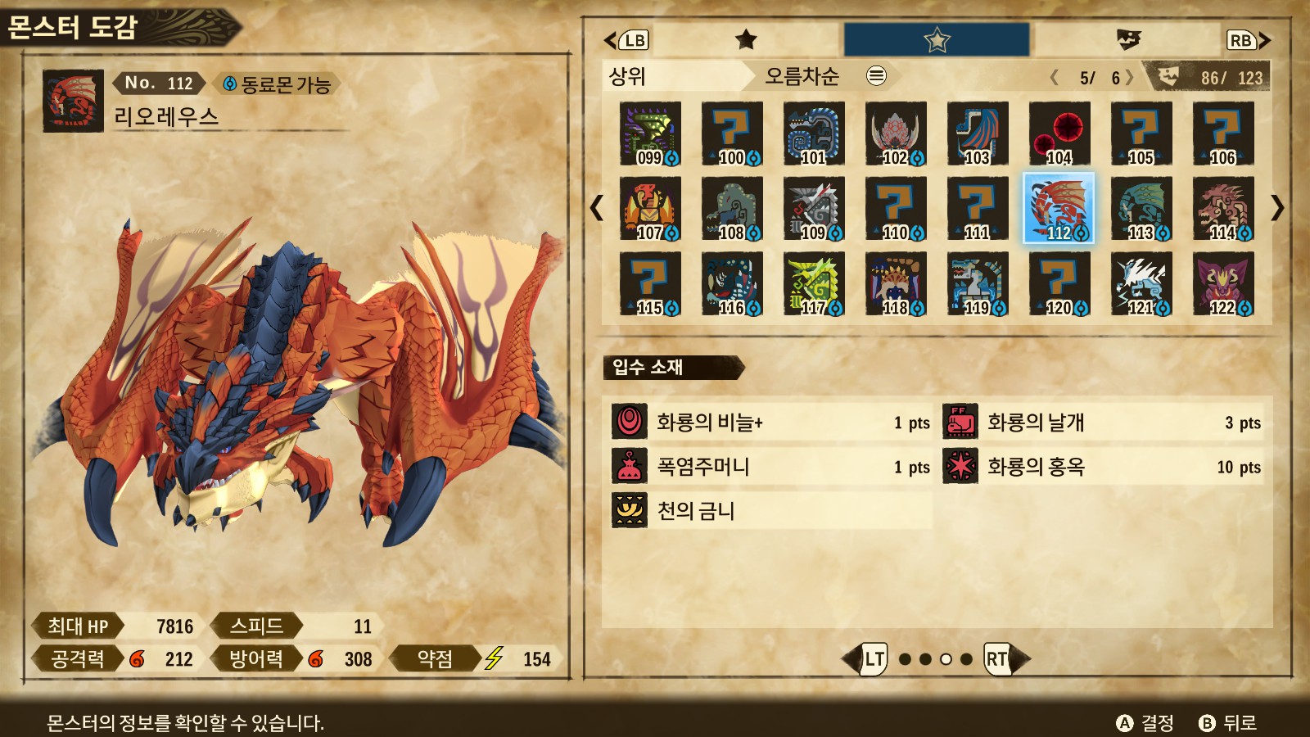Pick the white wolf monster 121

1141,284
